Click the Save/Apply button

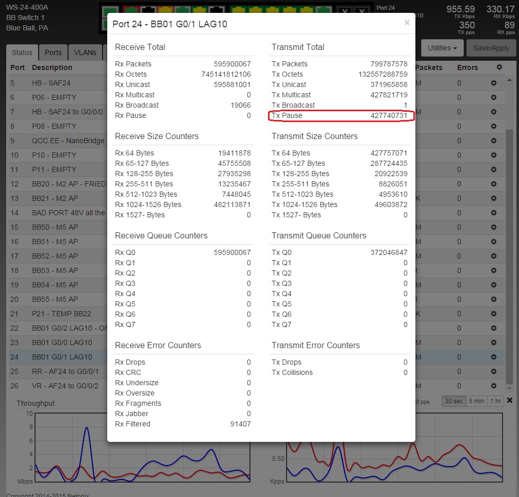[491, 48]
